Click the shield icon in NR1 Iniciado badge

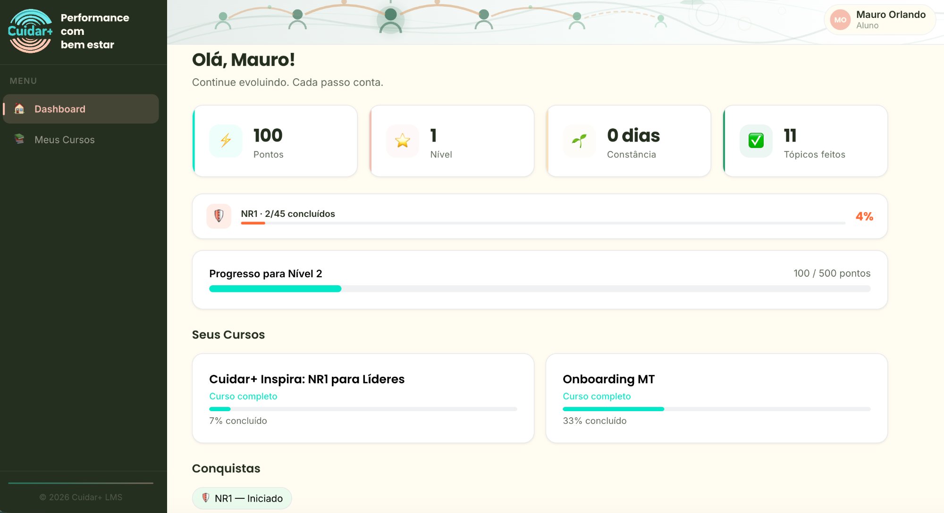pos(206,497)
